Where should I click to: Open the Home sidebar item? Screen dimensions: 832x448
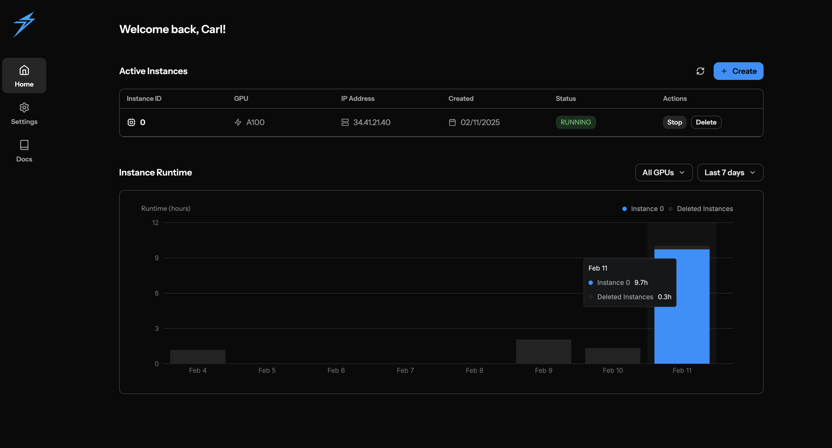[x=24, y=75]
